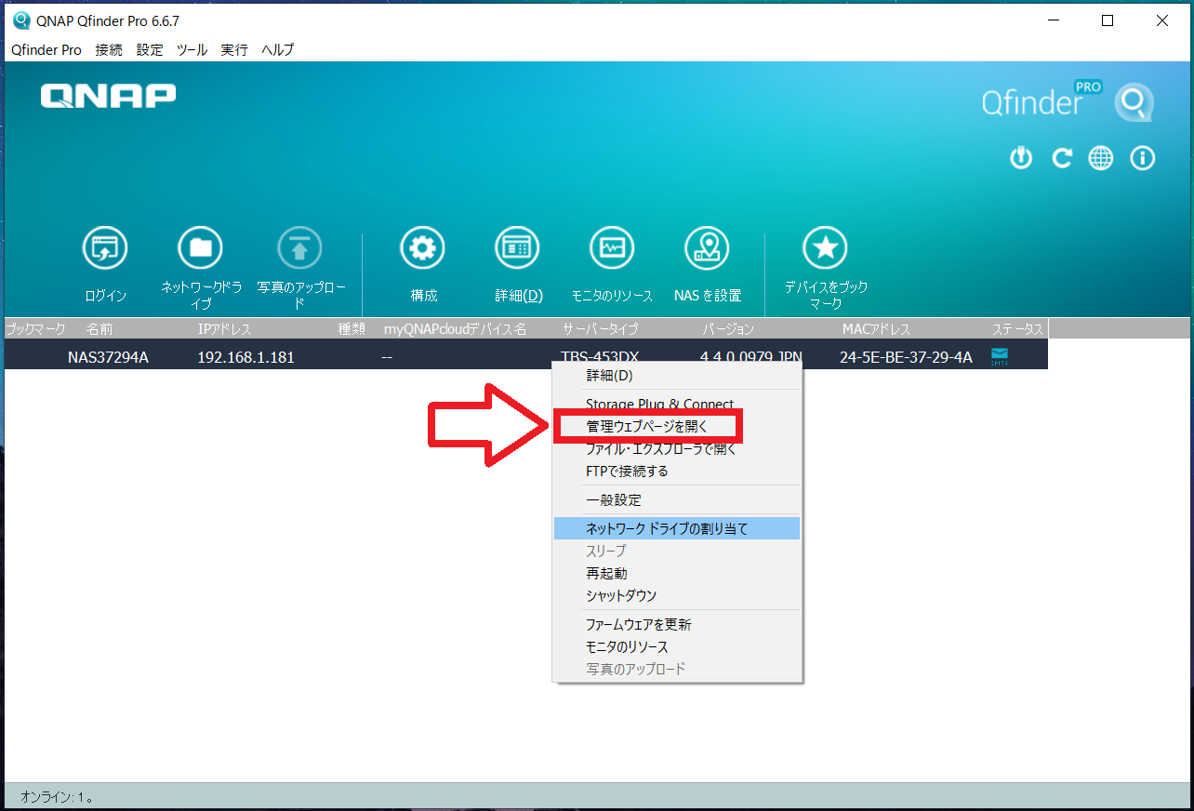This screenshot has width=1194, height=811.
Task: Click the globe language icon
Action: point(1101,158)
